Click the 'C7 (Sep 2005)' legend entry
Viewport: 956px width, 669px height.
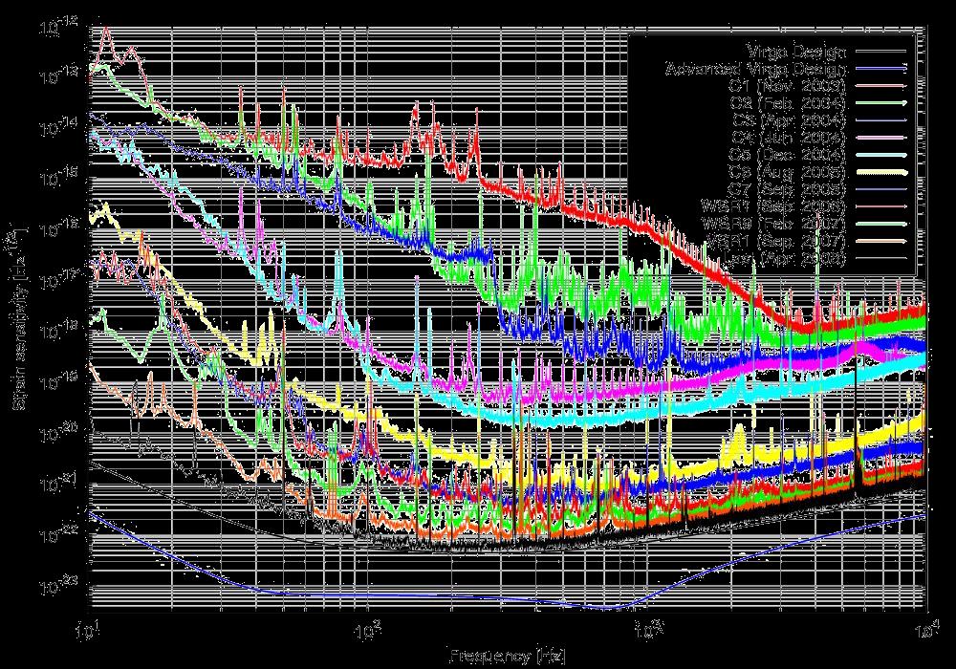[789, 189]
